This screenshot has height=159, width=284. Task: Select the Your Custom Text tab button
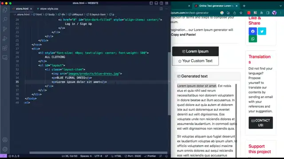195,61
